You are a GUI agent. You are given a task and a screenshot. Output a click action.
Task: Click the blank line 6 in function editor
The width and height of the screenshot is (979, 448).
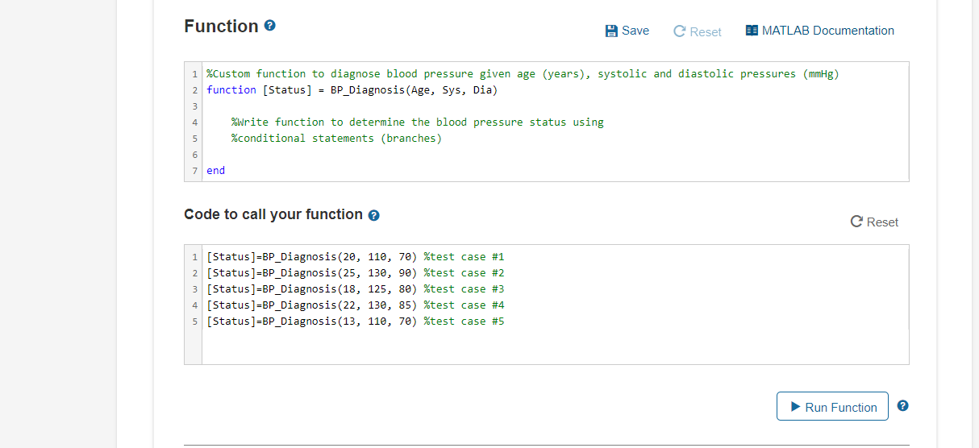tap(484, 155)
